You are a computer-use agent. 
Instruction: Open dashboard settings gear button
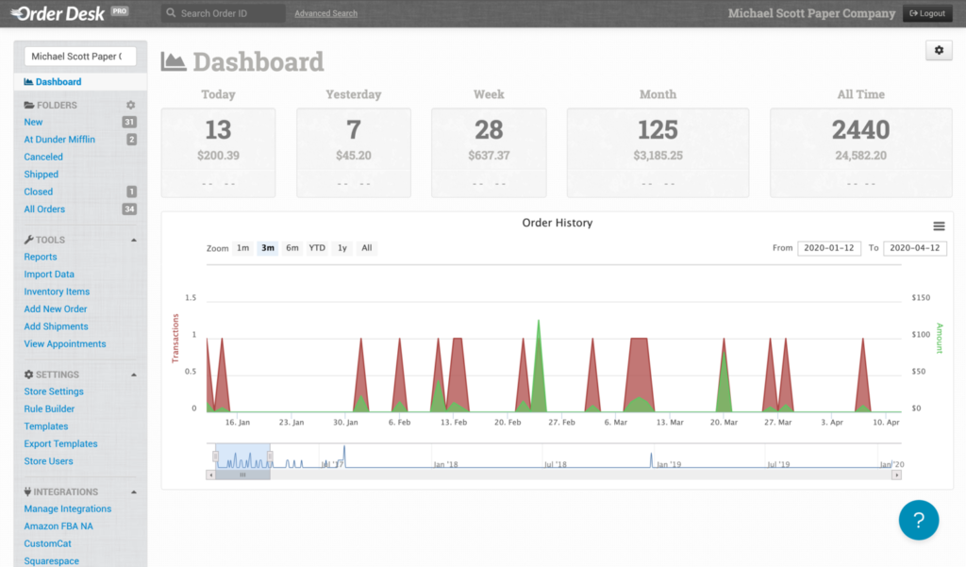tap(939, 51)
